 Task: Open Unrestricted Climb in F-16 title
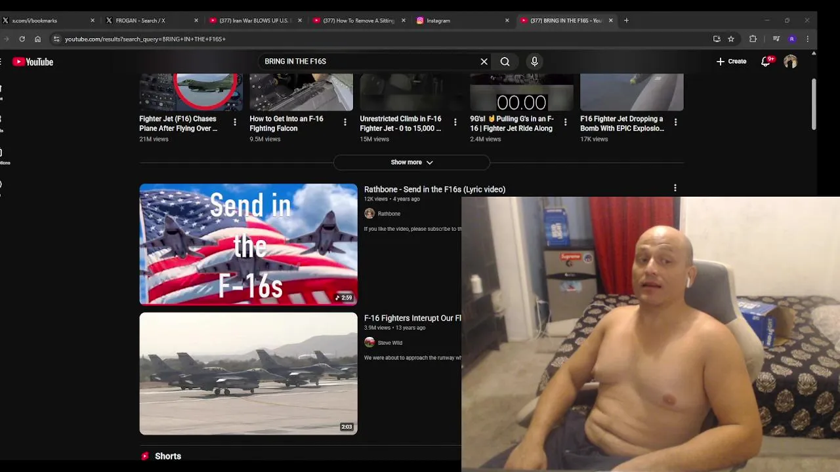[x=400, y=124]
